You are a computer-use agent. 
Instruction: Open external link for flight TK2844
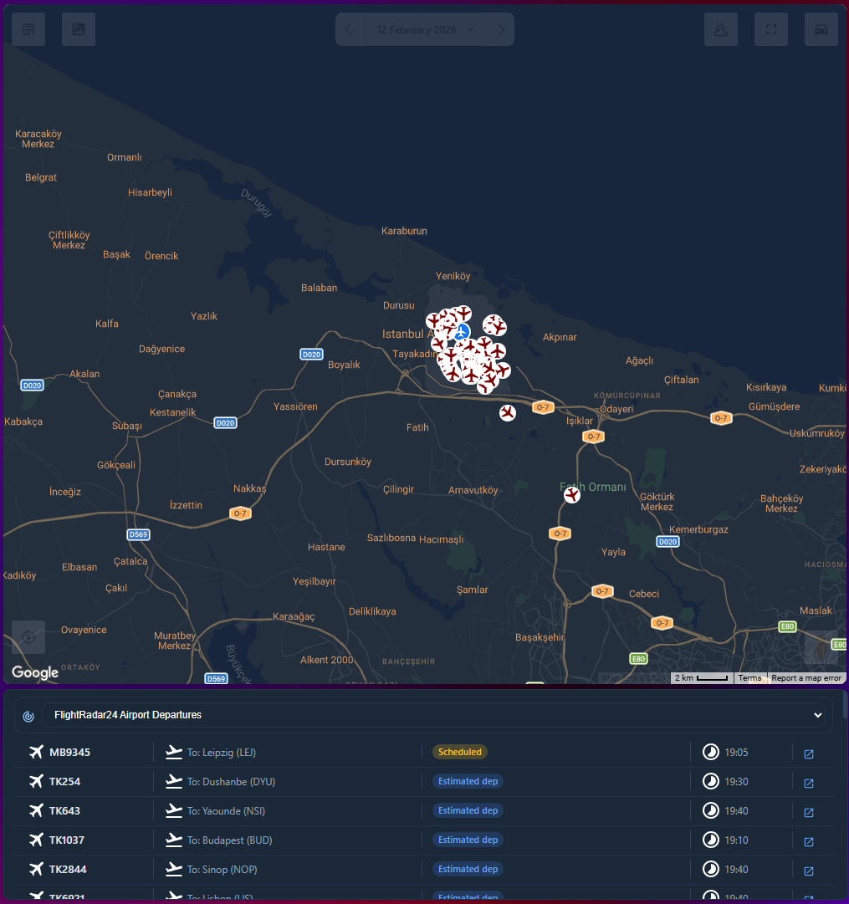pyautogui.click(x=809, y=871)
